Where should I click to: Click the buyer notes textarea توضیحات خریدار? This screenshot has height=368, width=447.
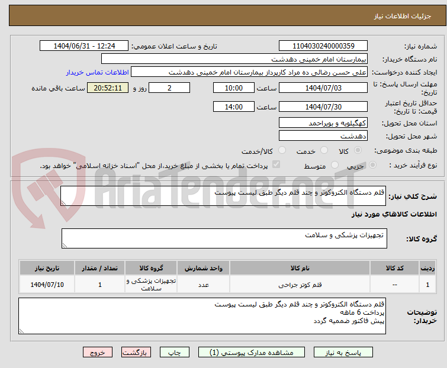coord(202,316)
